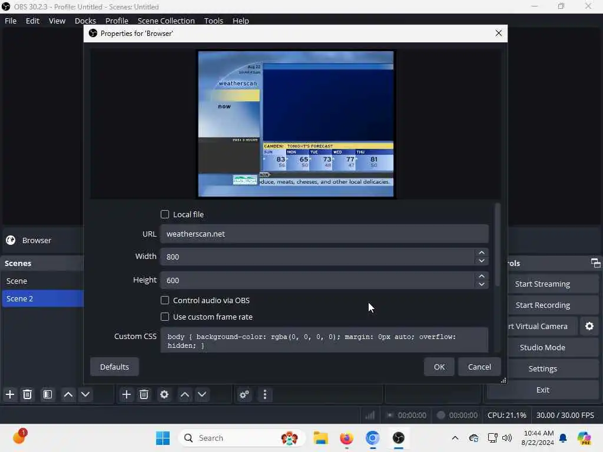Viewport: 603px width, 452px height.
Task: Remove selected source with trash icon
Action: (x=144, y=394)
